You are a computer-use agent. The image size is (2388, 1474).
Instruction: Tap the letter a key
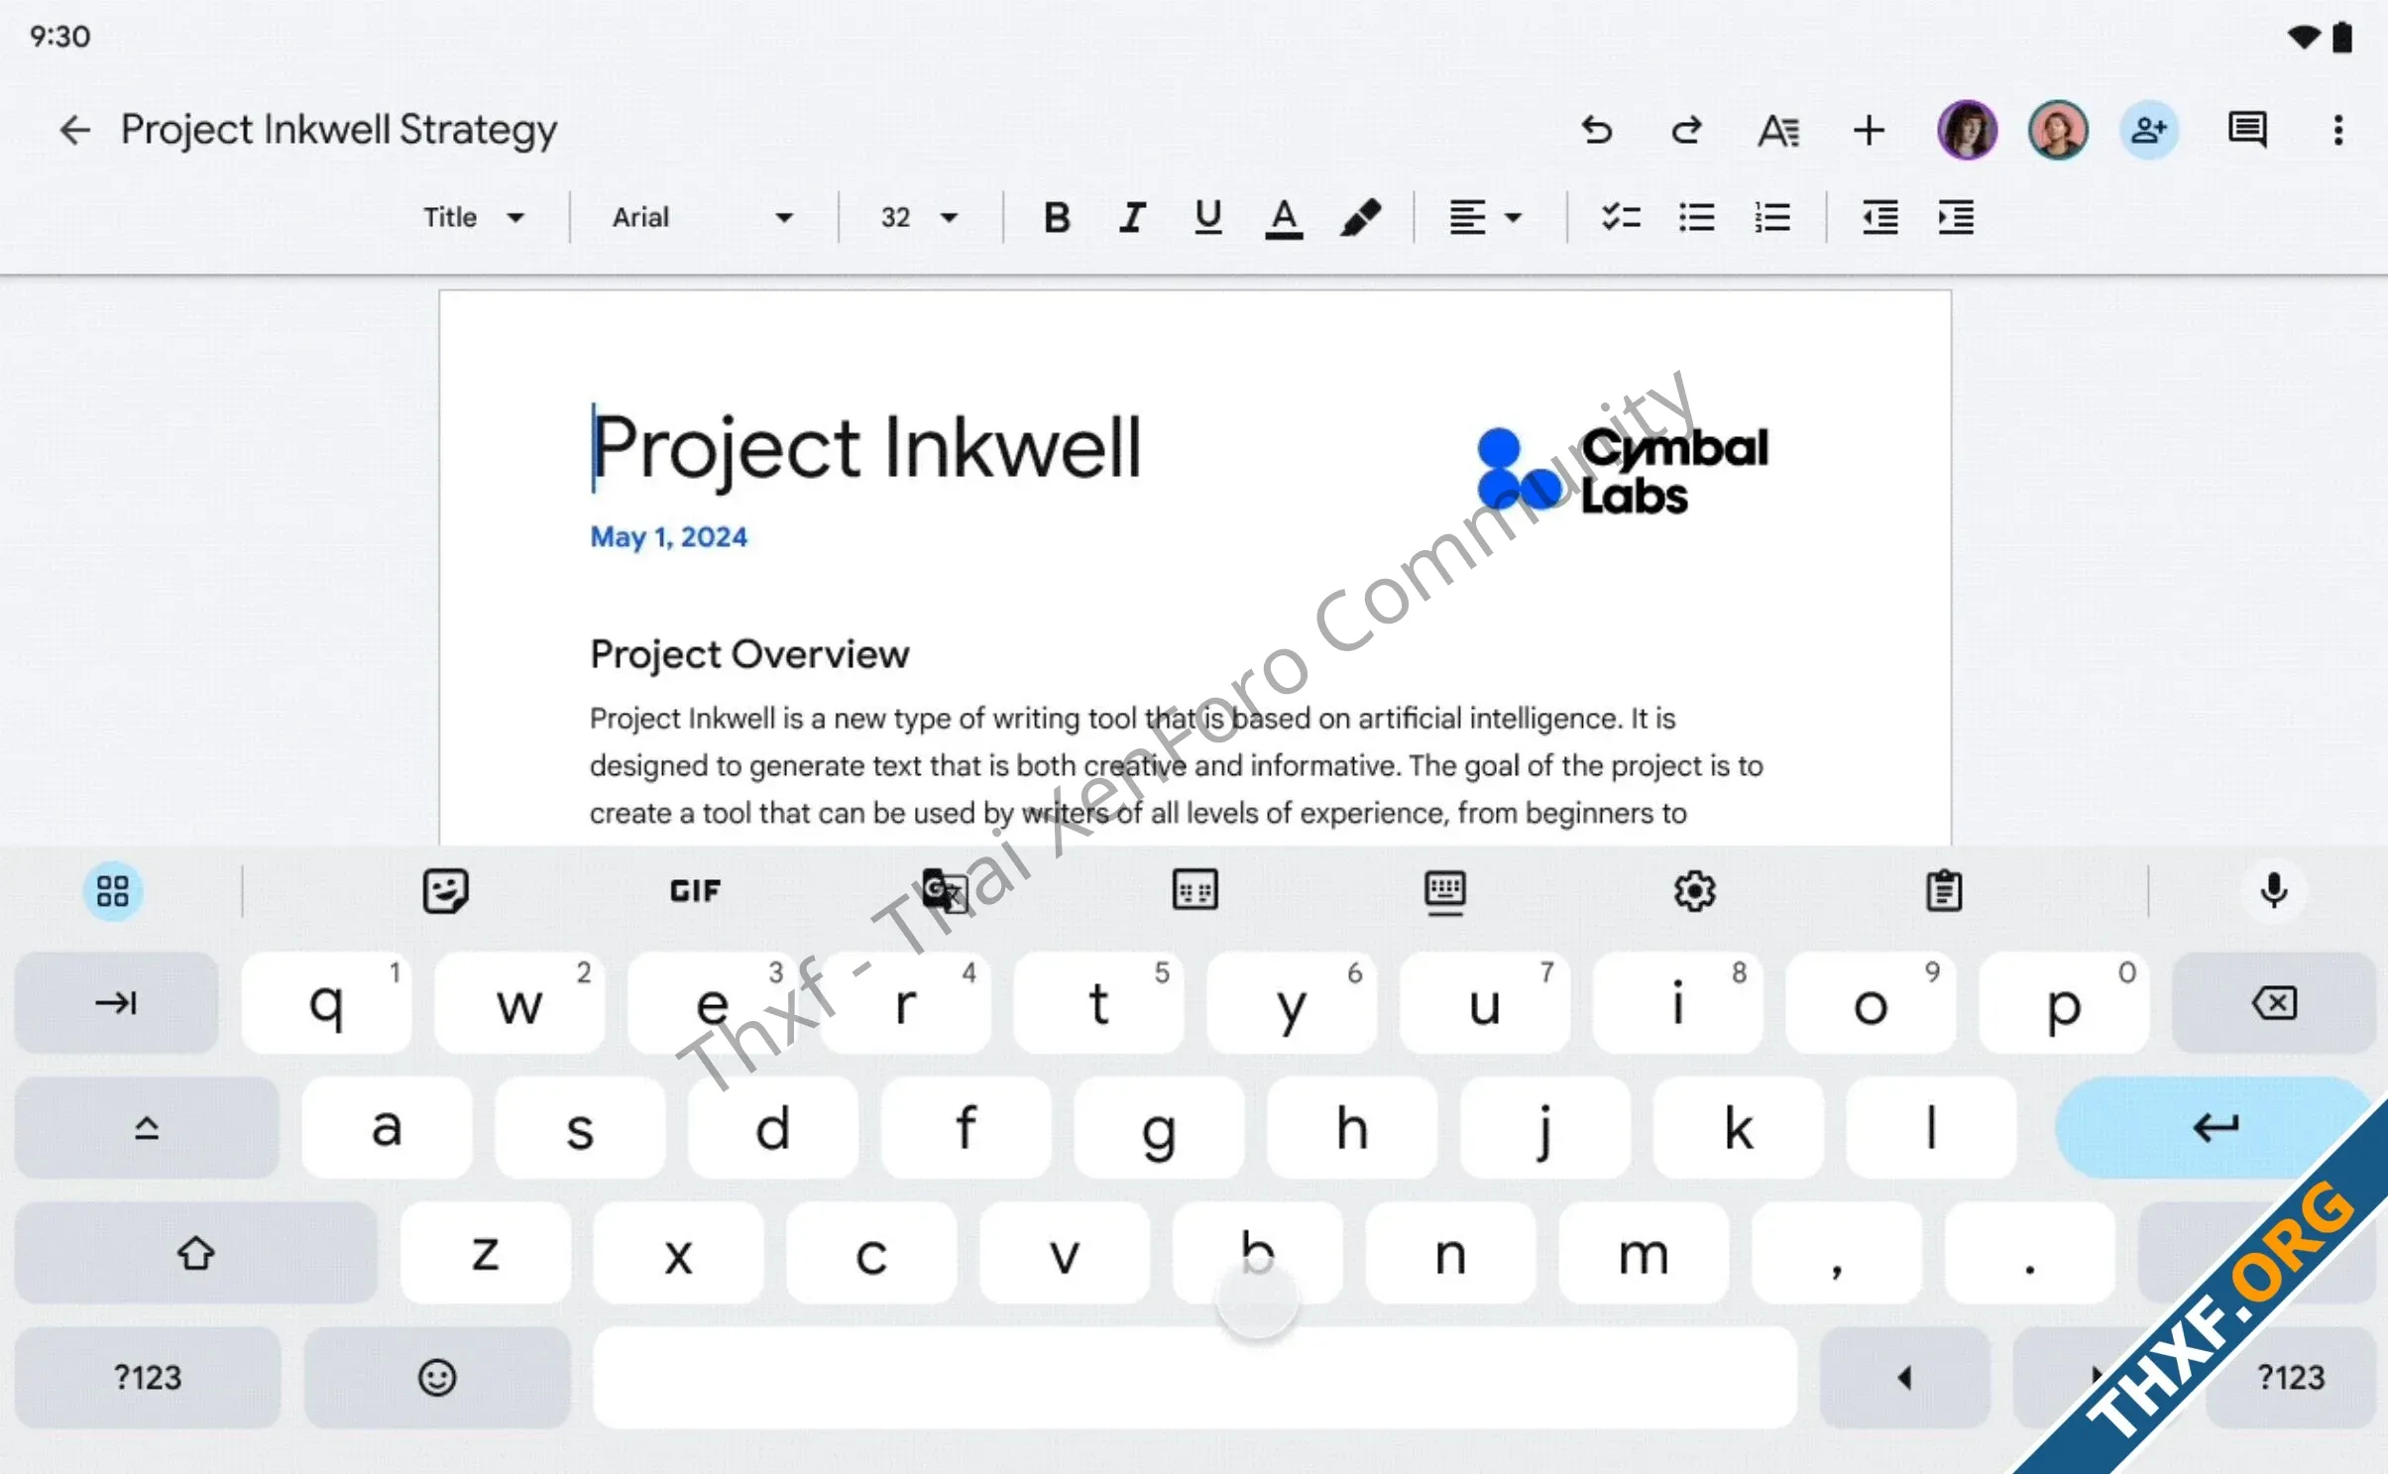point(387,1127)
